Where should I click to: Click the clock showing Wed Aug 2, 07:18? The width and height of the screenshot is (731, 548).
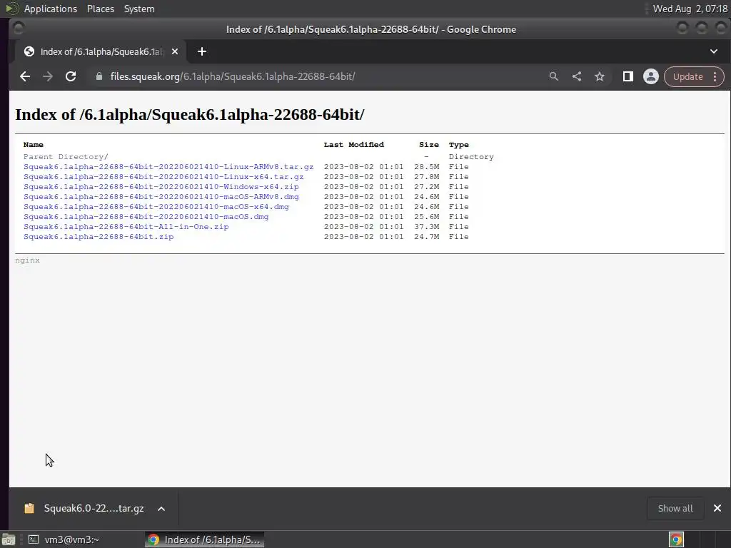click(690, 9)
